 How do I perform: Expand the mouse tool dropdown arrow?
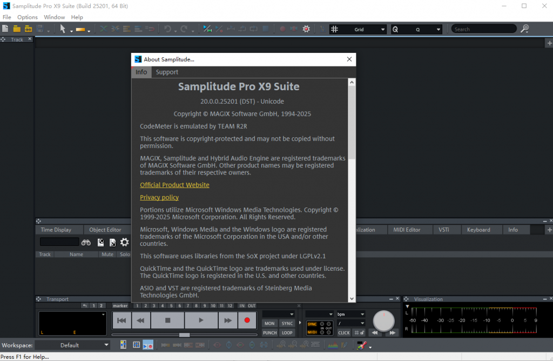71,31
